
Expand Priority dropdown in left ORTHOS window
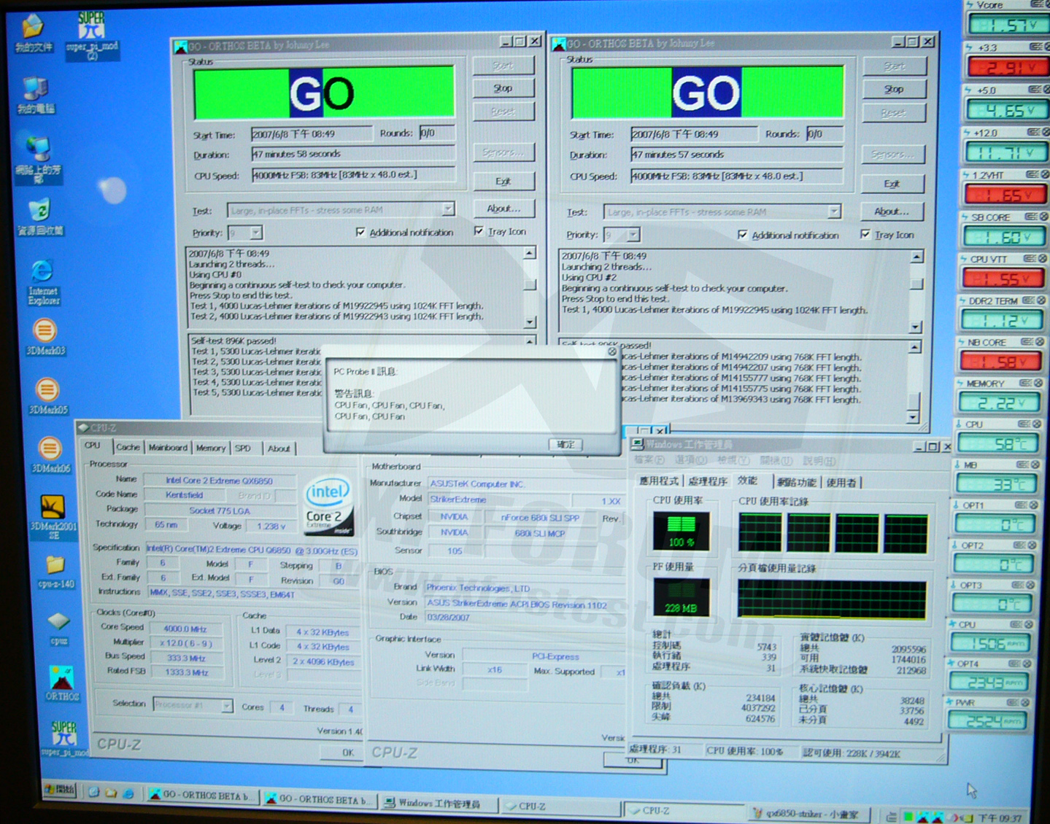tap(256, 233)
